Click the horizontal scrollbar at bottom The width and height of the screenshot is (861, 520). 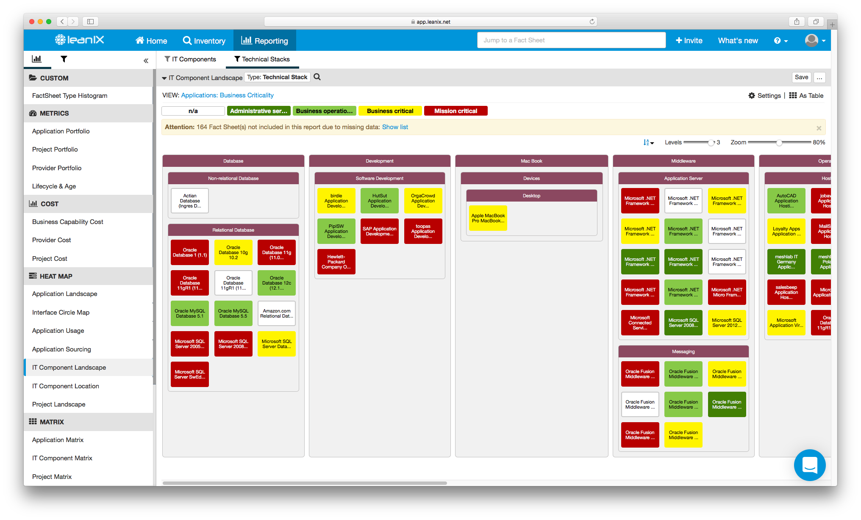305,483
